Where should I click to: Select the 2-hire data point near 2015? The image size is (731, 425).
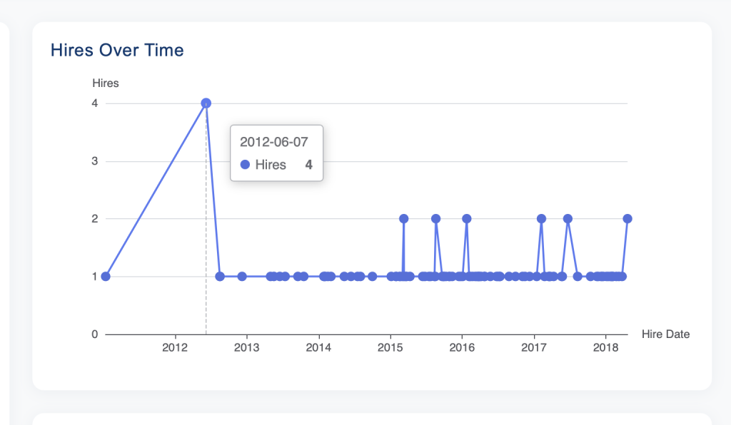[x=403, y=218]
